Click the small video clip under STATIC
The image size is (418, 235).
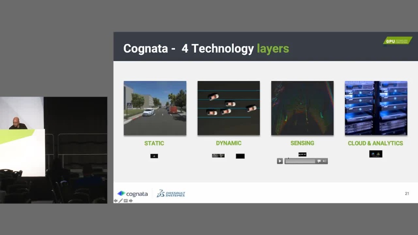pos(154,156)
